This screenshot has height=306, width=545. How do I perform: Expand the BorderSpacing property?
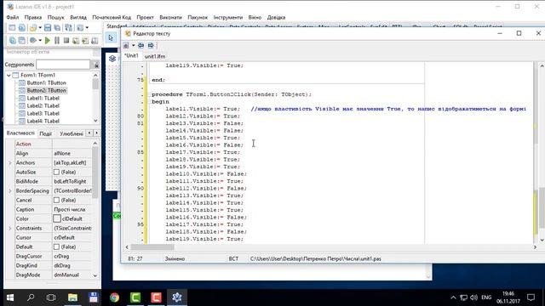[x=10, y=190]
